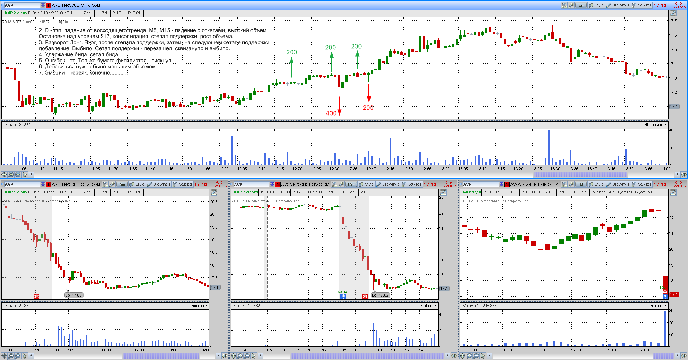Open settings wrench in daily chart toolbar
This screenshot has height=360, width=688.
pos(571,184)
